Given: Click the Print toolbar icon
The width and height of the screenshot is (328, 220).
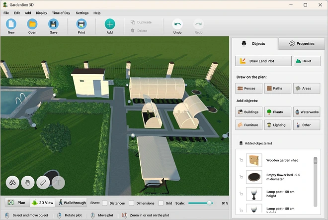Looking at the screenshot, I should pyautogui.click(x=82, y=24).
